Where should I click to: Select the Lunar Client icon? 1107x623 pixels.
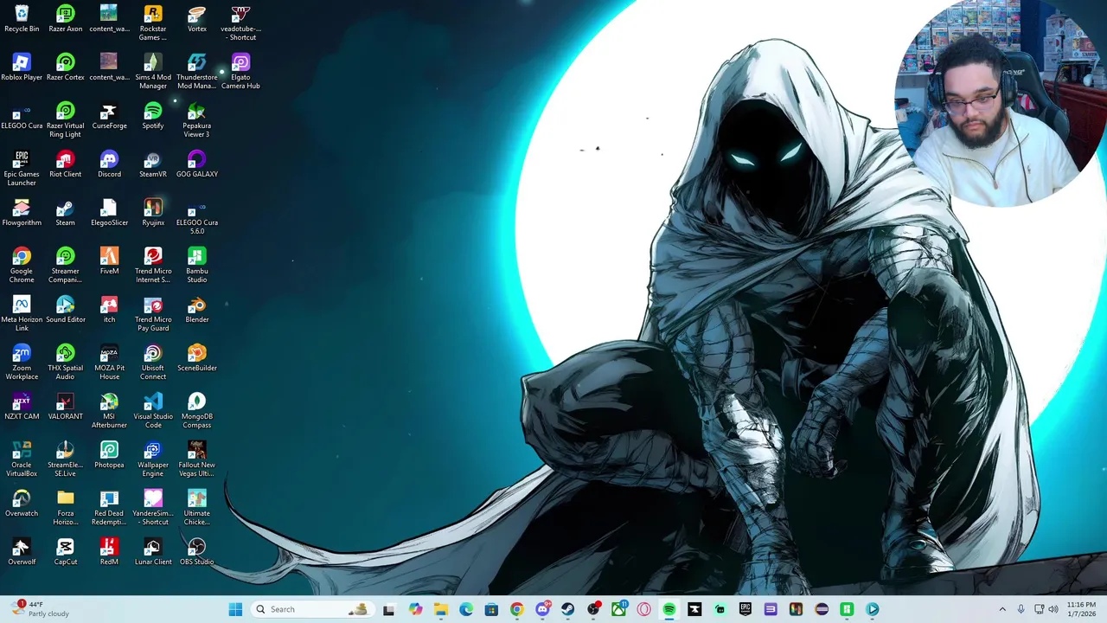pos(153,552)
